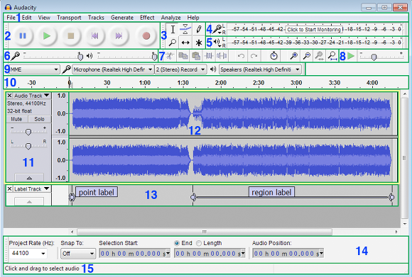Viewport: 412px width, 277px height.
Task: Select the Length radio button
Action: tap(199, 243)
